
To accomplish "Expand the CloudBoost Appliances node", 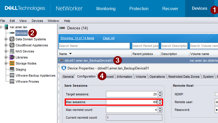I will [6, 45].
